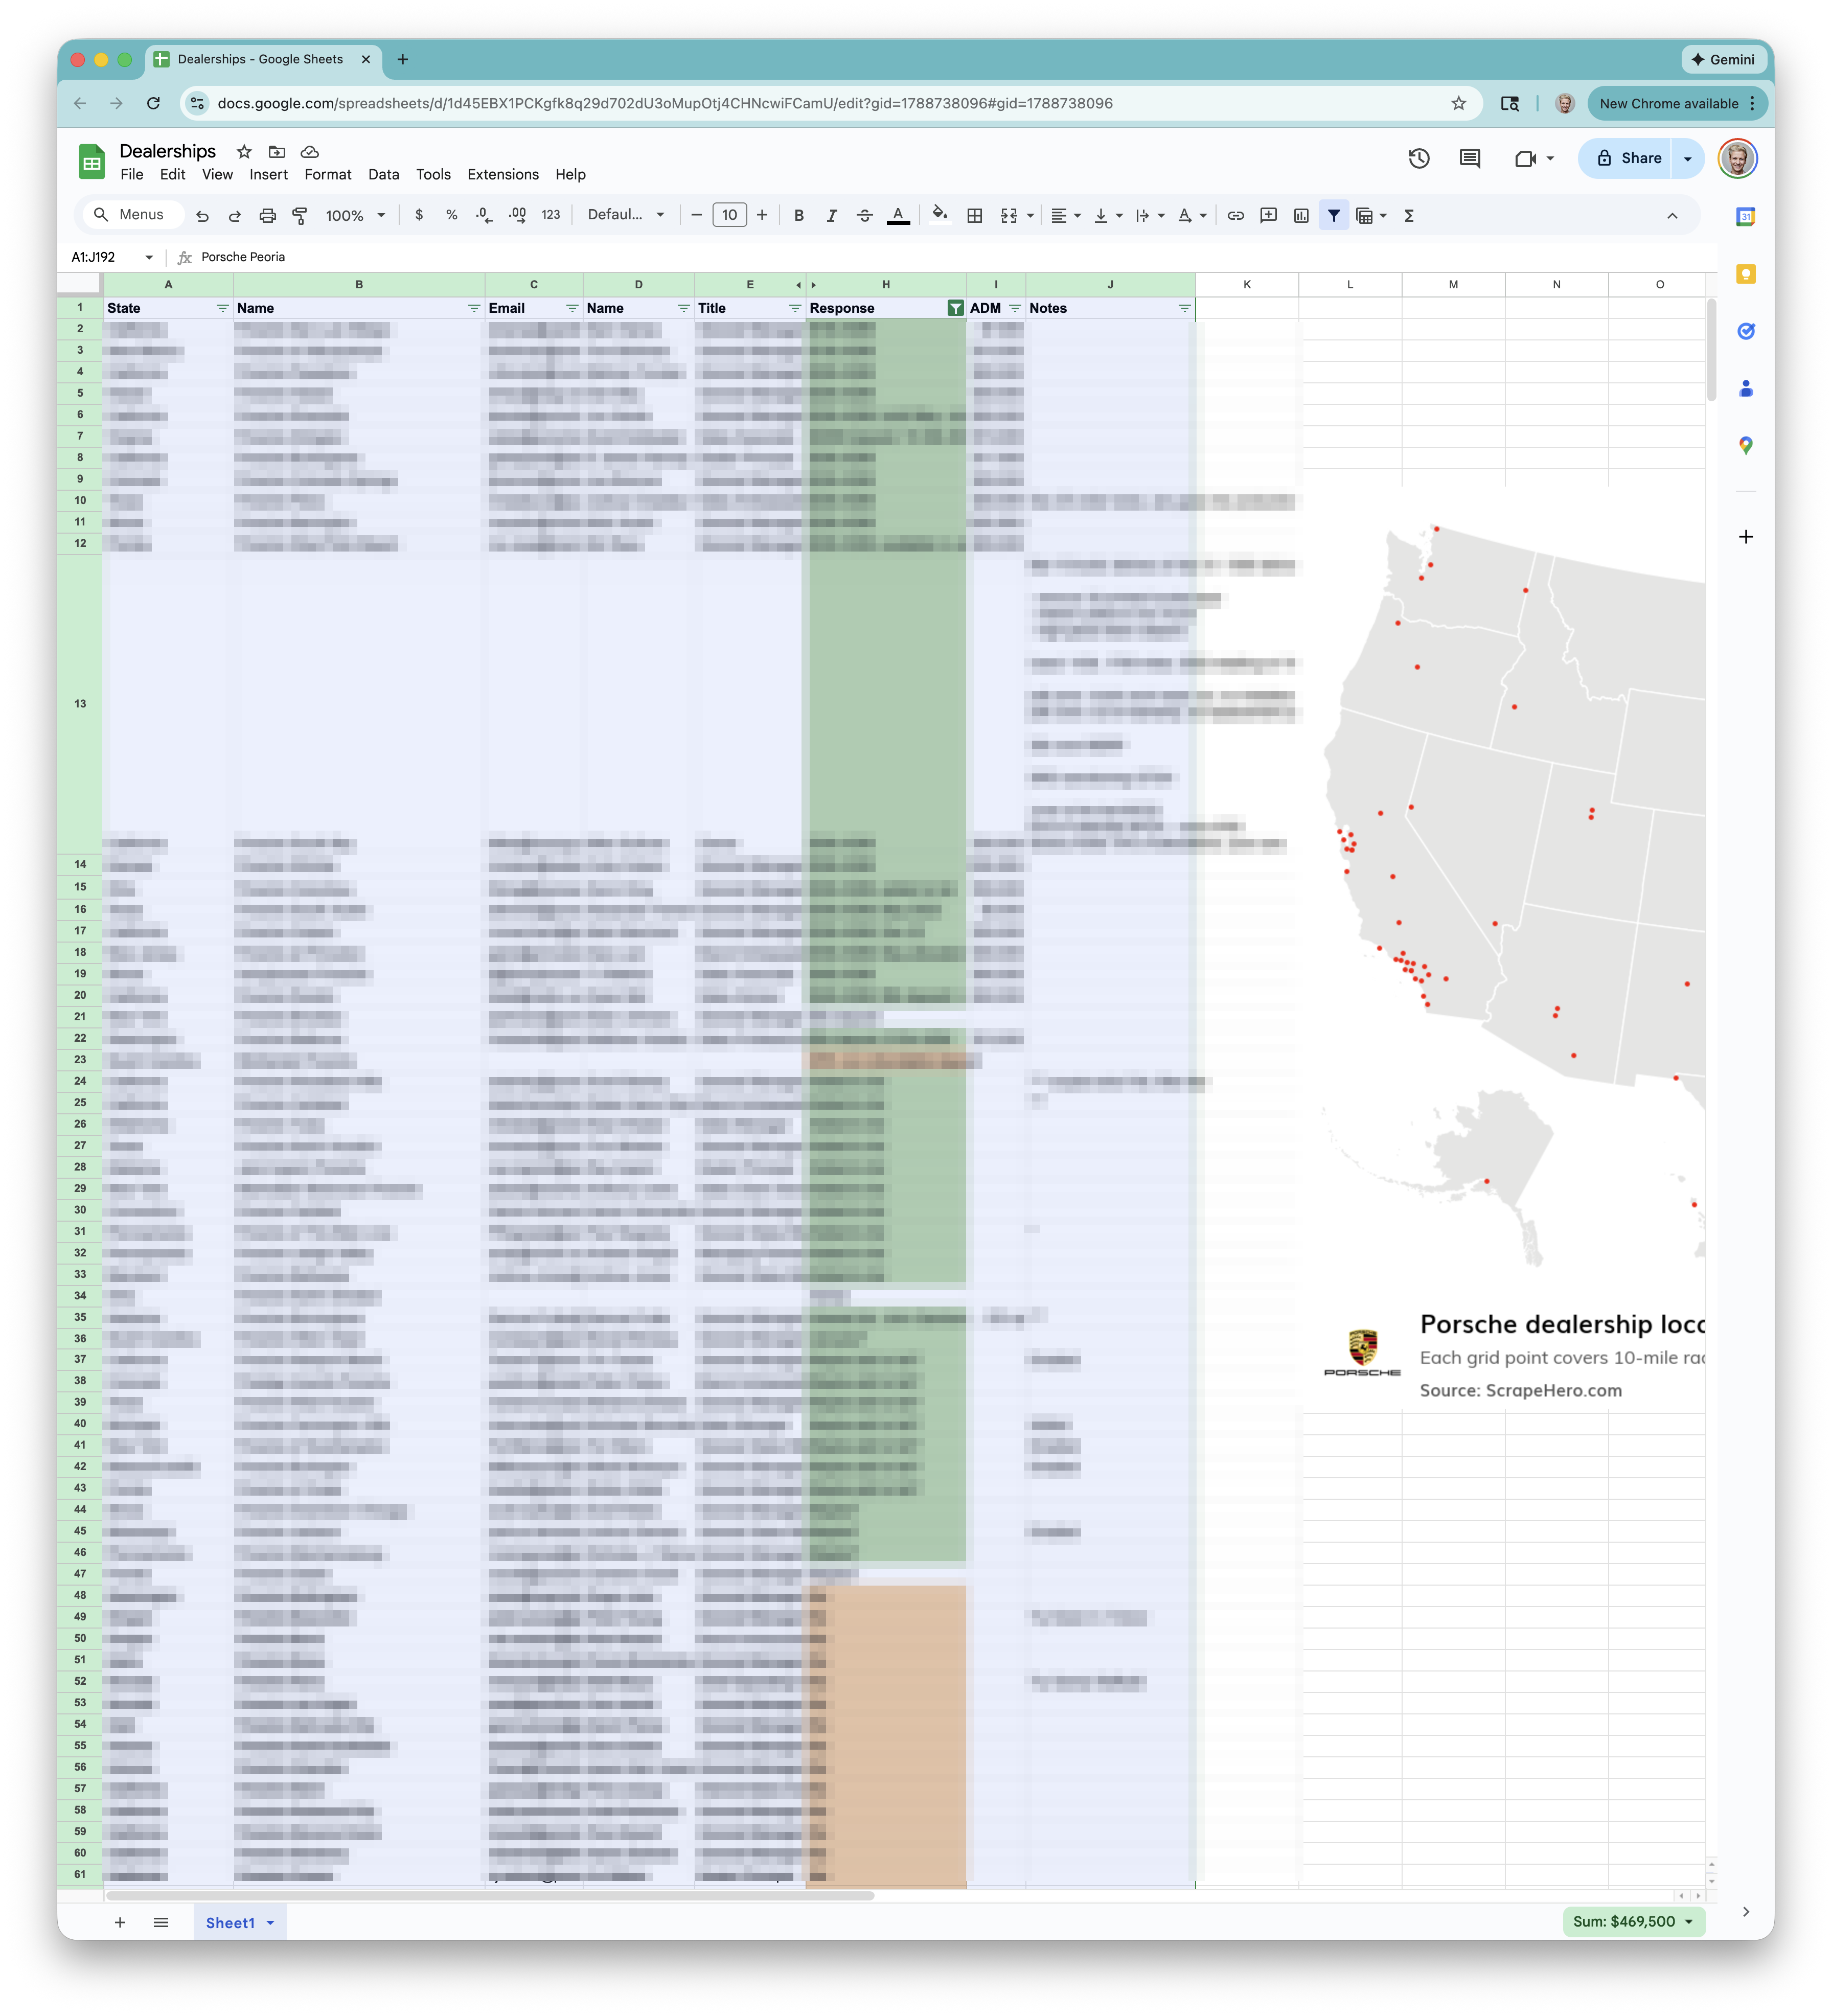This screenshot has height=2016, width=1832.
Task: Open the File menu
Action: 132,174
